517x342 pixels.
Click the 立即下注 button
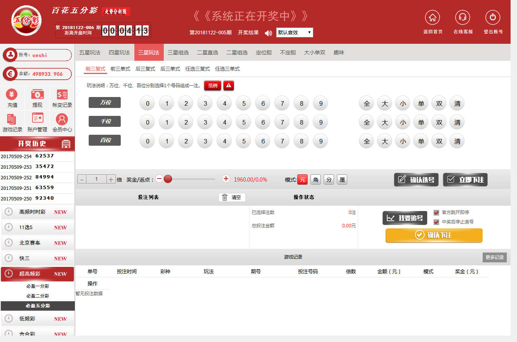(x=465, y=180)
